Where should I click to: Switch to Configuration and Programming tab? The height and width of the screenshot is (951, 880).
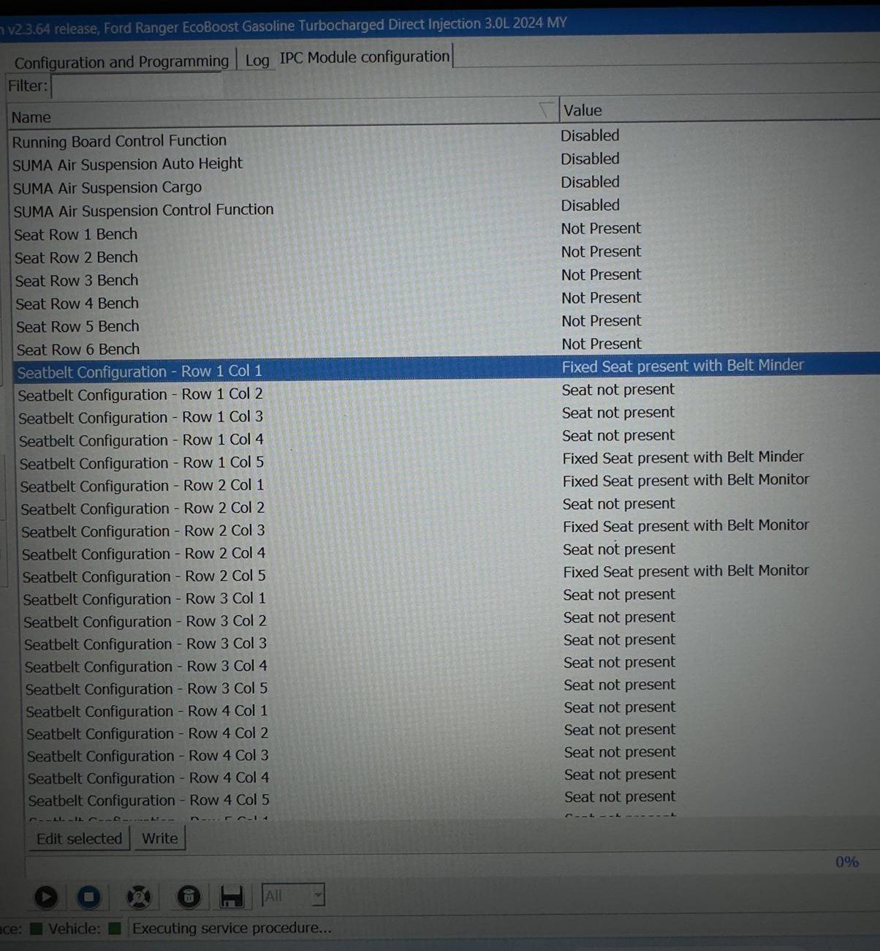pyautogui.click(x=121, y=61)
